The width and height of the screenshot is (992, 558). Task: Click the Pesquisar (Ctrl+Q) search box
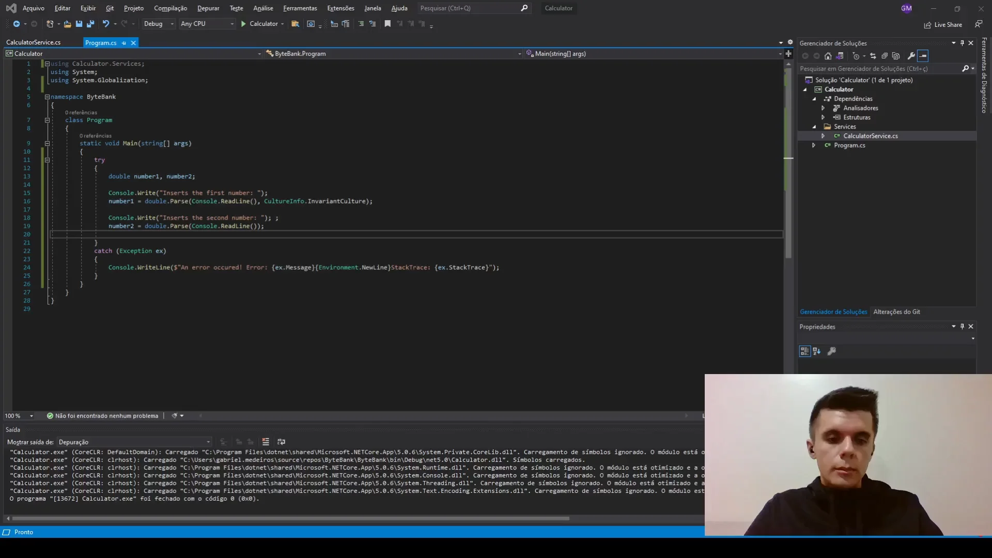point(474,8)
